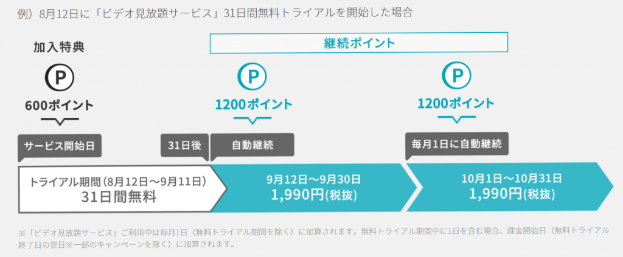Click the 1200ポイント label above 毎月1日に自動継続
The height and width of the screenshot is (257, 623).
coord(456,104)
